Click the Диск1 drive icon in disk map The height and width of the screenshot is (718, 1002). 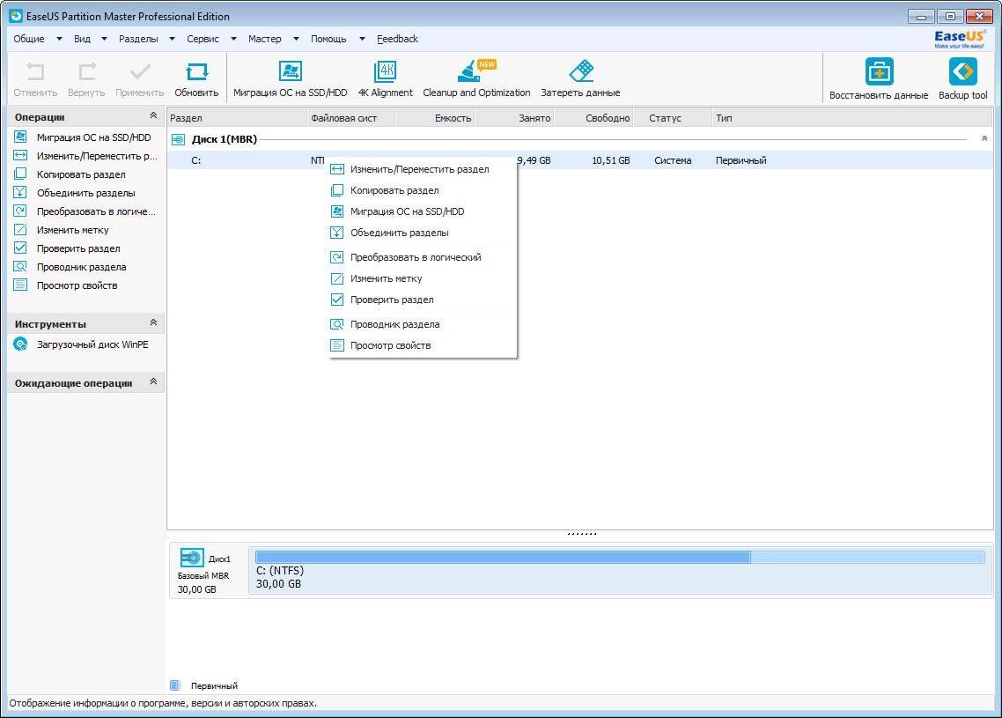tap(191, 559)
